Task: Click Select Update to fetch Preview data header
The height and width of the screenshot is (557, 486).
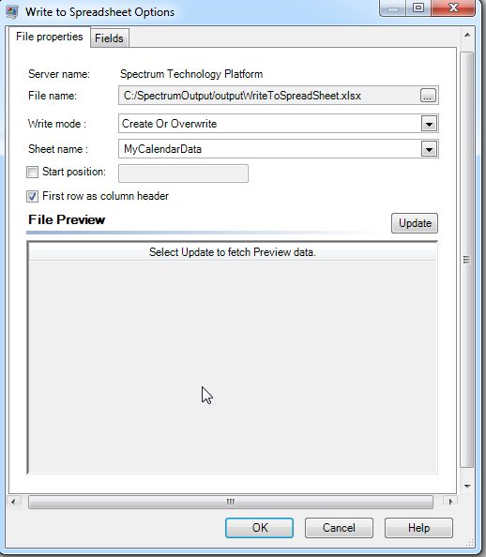Action: (233, 252)
